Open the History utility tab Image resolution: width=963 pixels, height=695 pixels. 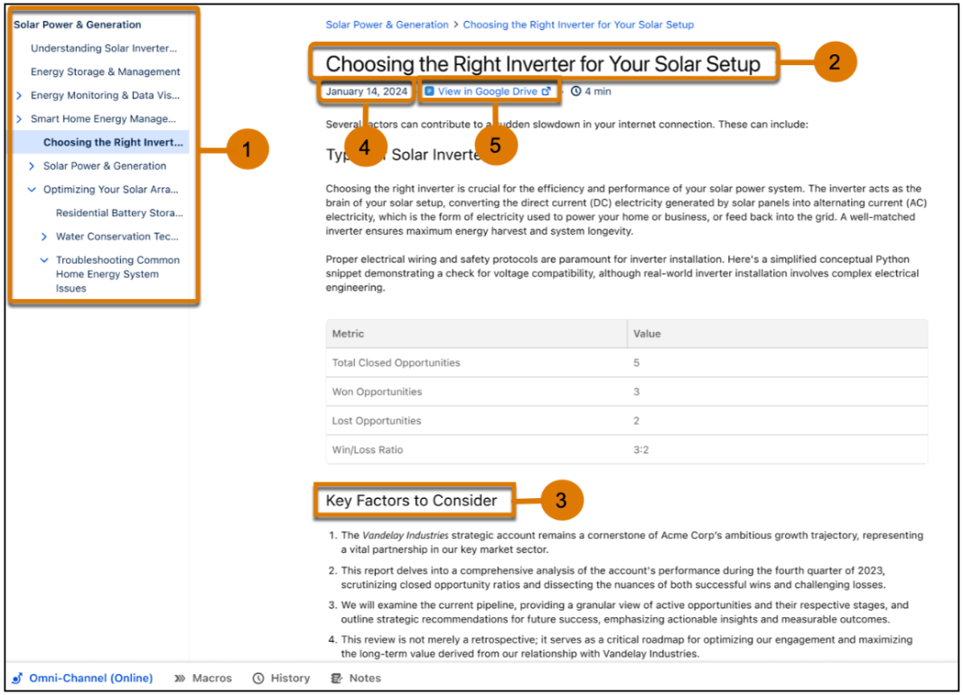click(x=281, y=679)
